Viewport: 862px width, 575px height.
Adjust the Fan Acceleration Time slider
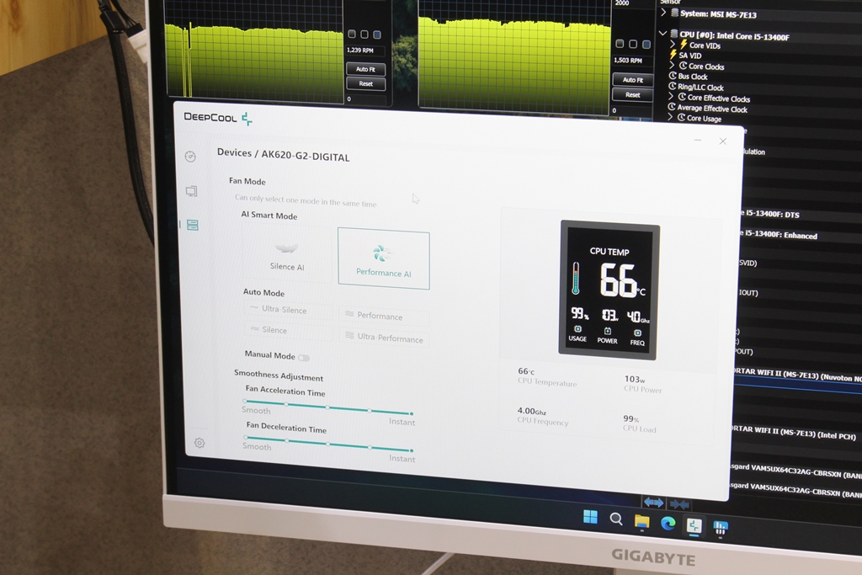click(x=328, y=407)
